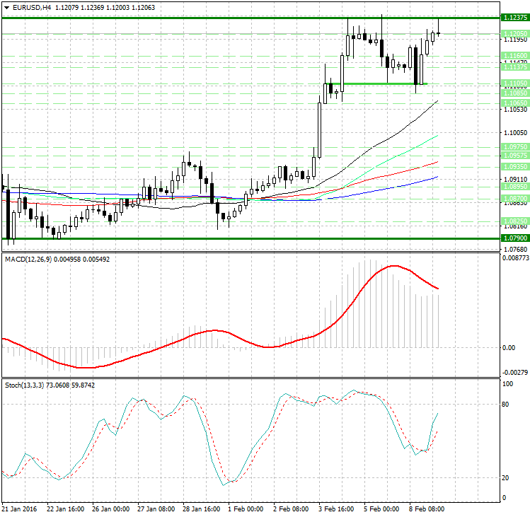
Task: Click the 1.11600 price level tag
Action: (x=514, y=55)
